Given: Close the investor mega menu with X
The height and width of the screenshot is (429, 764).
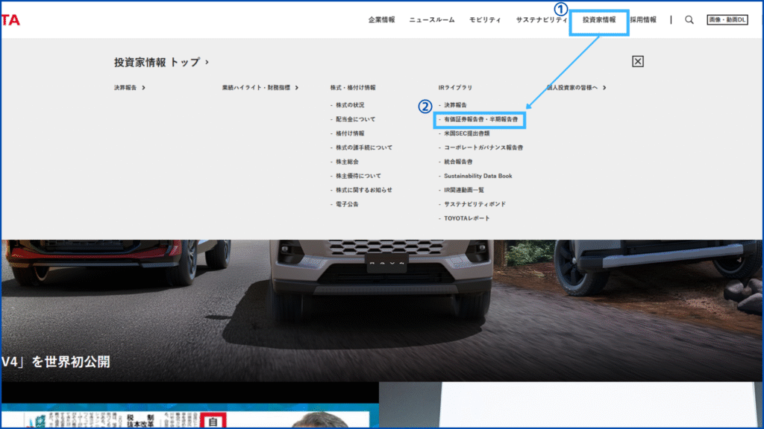Looking at the screenshot, I should point(637,61).
